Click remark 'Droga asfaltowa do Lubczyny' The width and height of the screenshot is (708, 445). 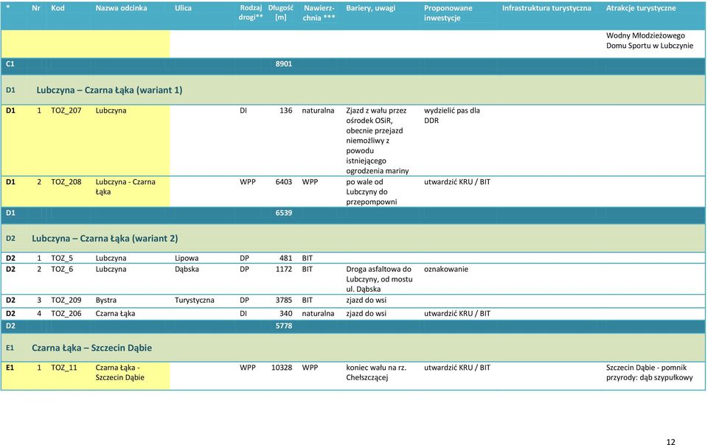tap(379, 279)
